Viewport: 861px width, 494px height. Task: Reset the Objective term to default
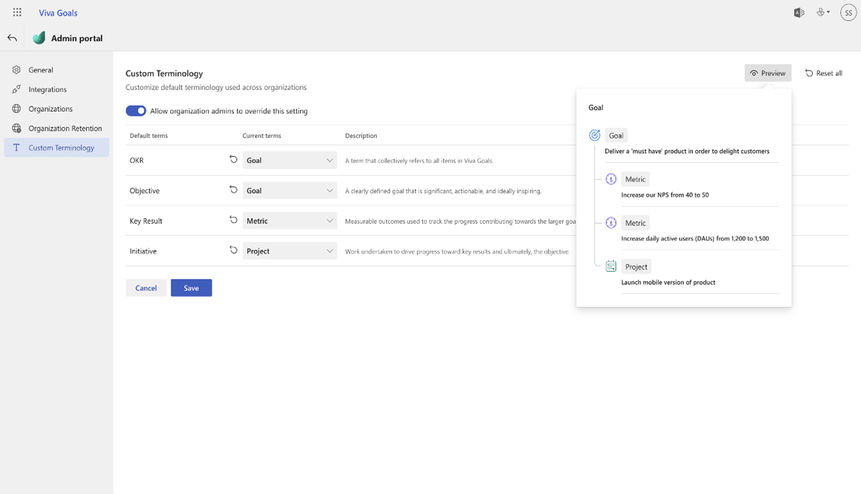pyautogui.click(x=234, y=190)
